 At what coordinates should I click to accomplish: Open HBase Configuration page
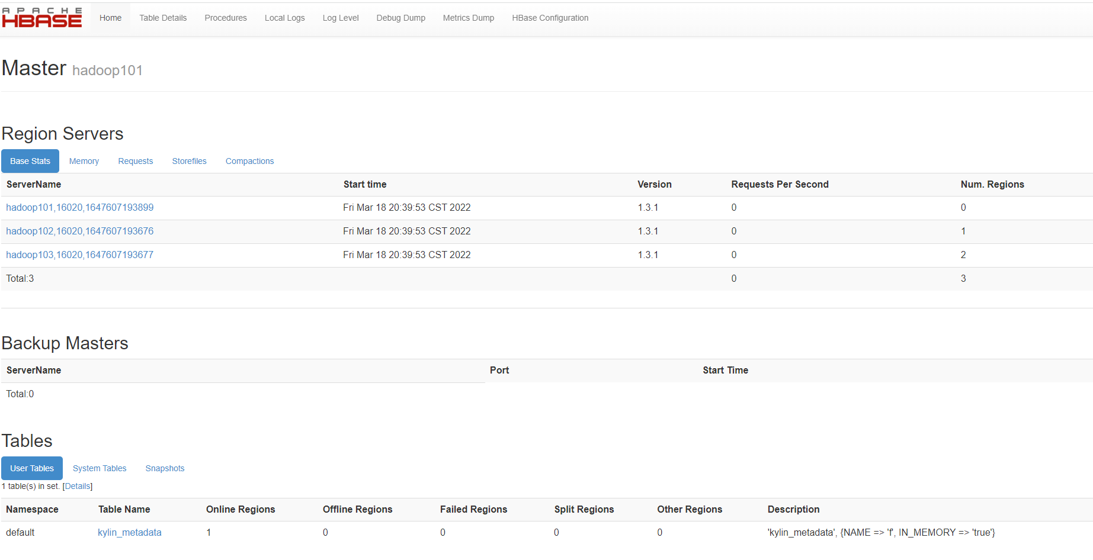click(550, 18)
